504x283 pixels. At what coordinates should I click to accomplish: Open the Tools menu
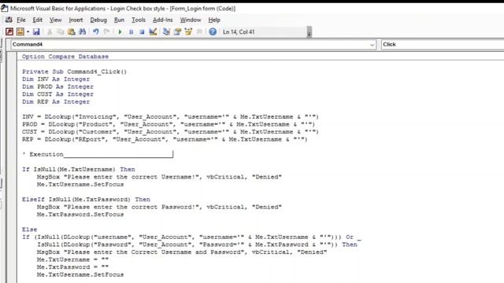click(x=139, y=20)
